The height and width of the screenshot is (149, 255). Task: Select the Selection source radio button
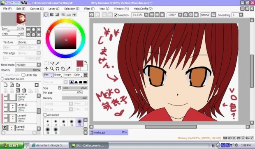click(2, 79)
